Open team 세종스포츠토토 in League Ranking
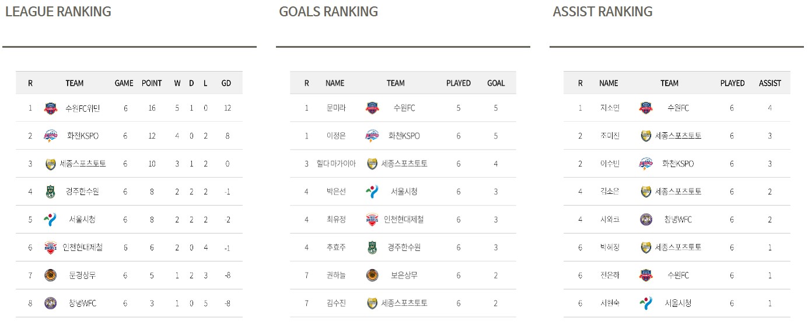The image size is (808, 336). [x=83, y=164]
